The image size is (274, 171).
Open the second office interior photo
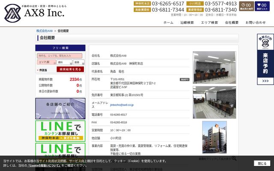pos(214,103)
